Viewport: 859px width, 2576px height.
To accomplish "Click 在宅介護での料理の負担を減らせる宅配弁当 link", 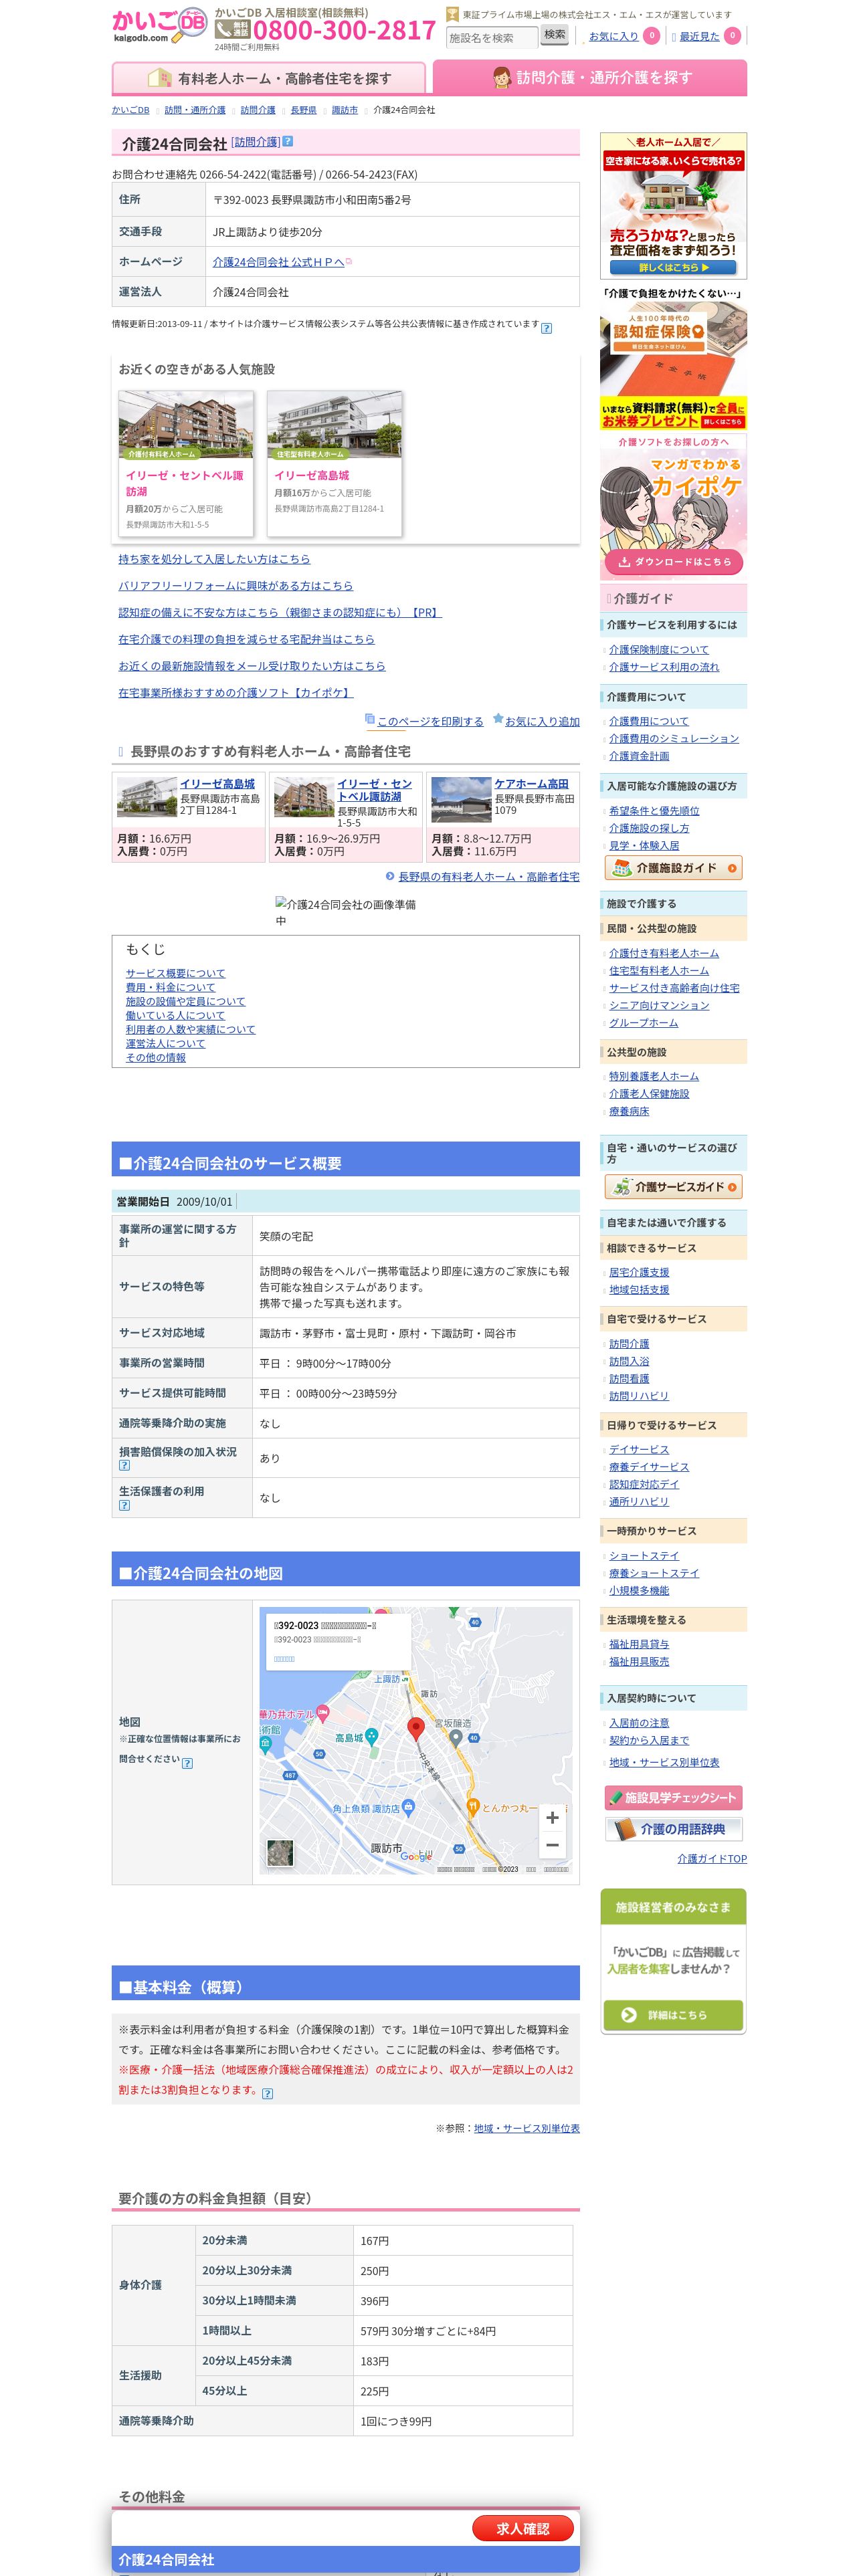I will pos(246,639).
